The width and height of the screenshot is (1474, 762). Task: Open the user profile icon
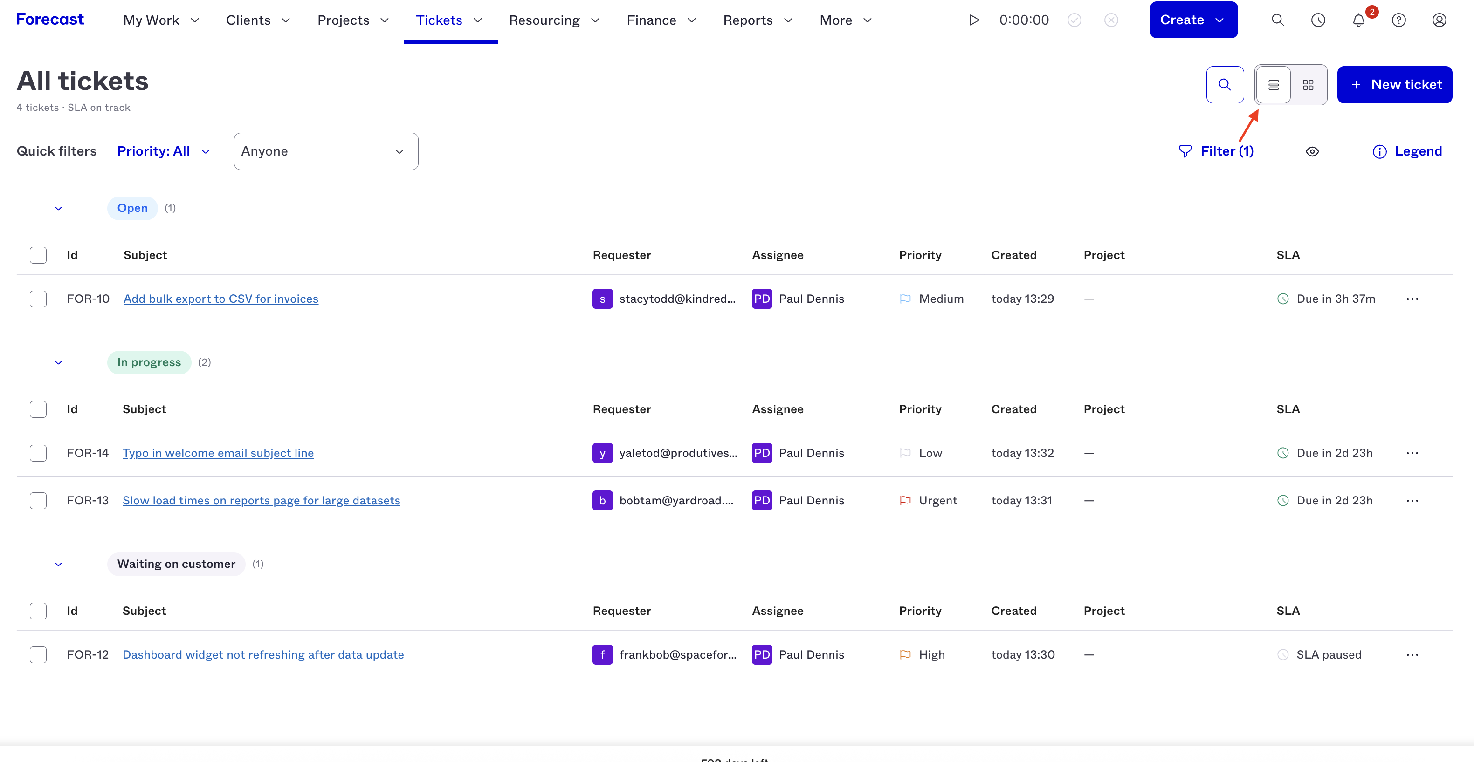click(x=1439, y=20)
